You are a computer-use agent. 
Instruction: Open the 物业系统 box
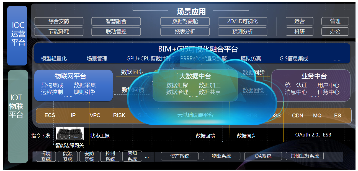(221, 156)
